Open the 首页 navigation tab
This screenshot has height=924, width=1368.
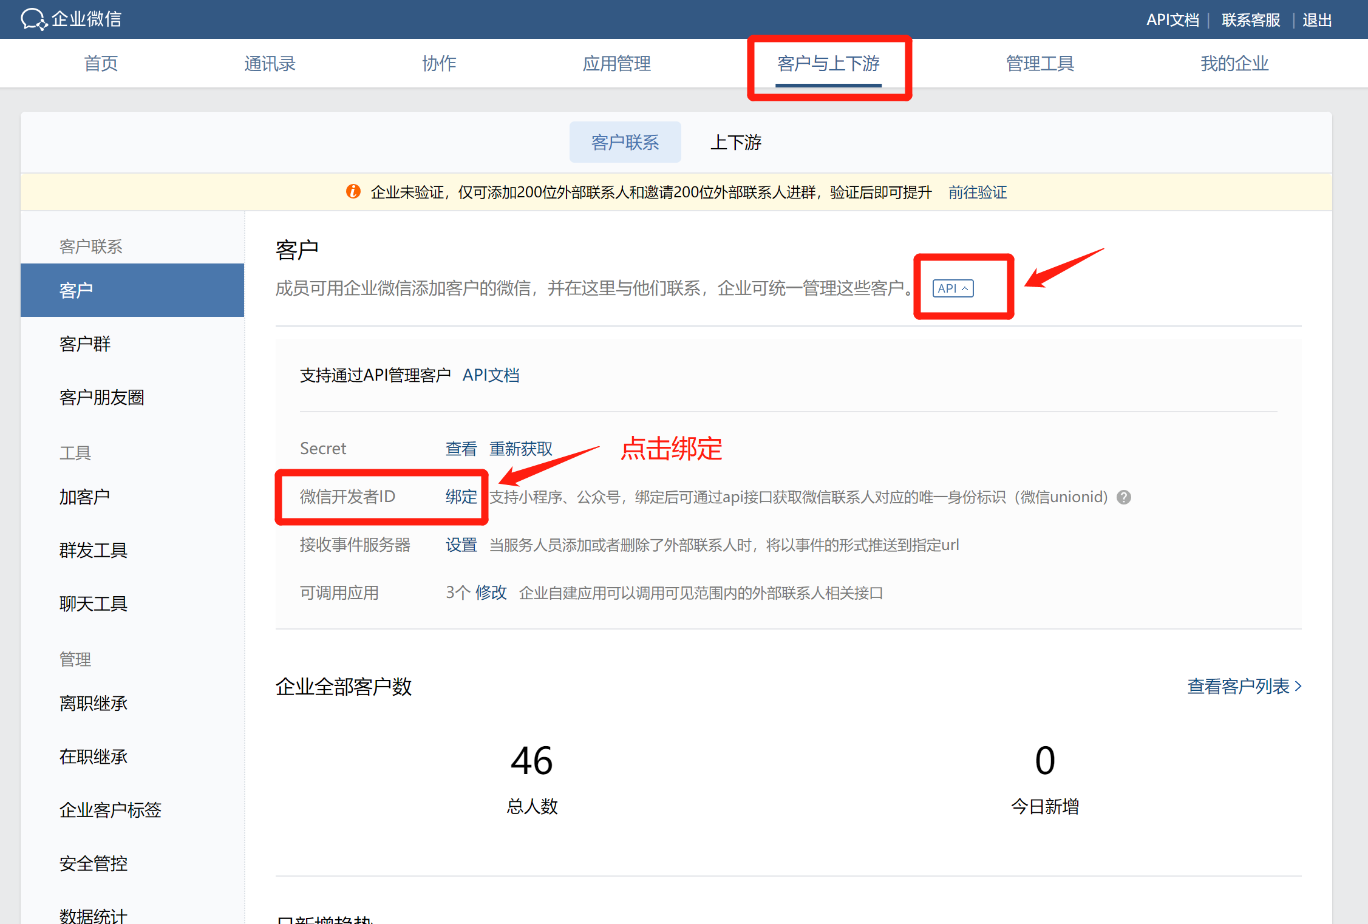pyautogui.click(x=101, y=63)
